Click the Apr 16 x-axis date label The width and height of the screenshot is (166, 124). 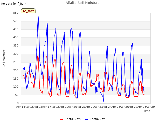(38, 107)
